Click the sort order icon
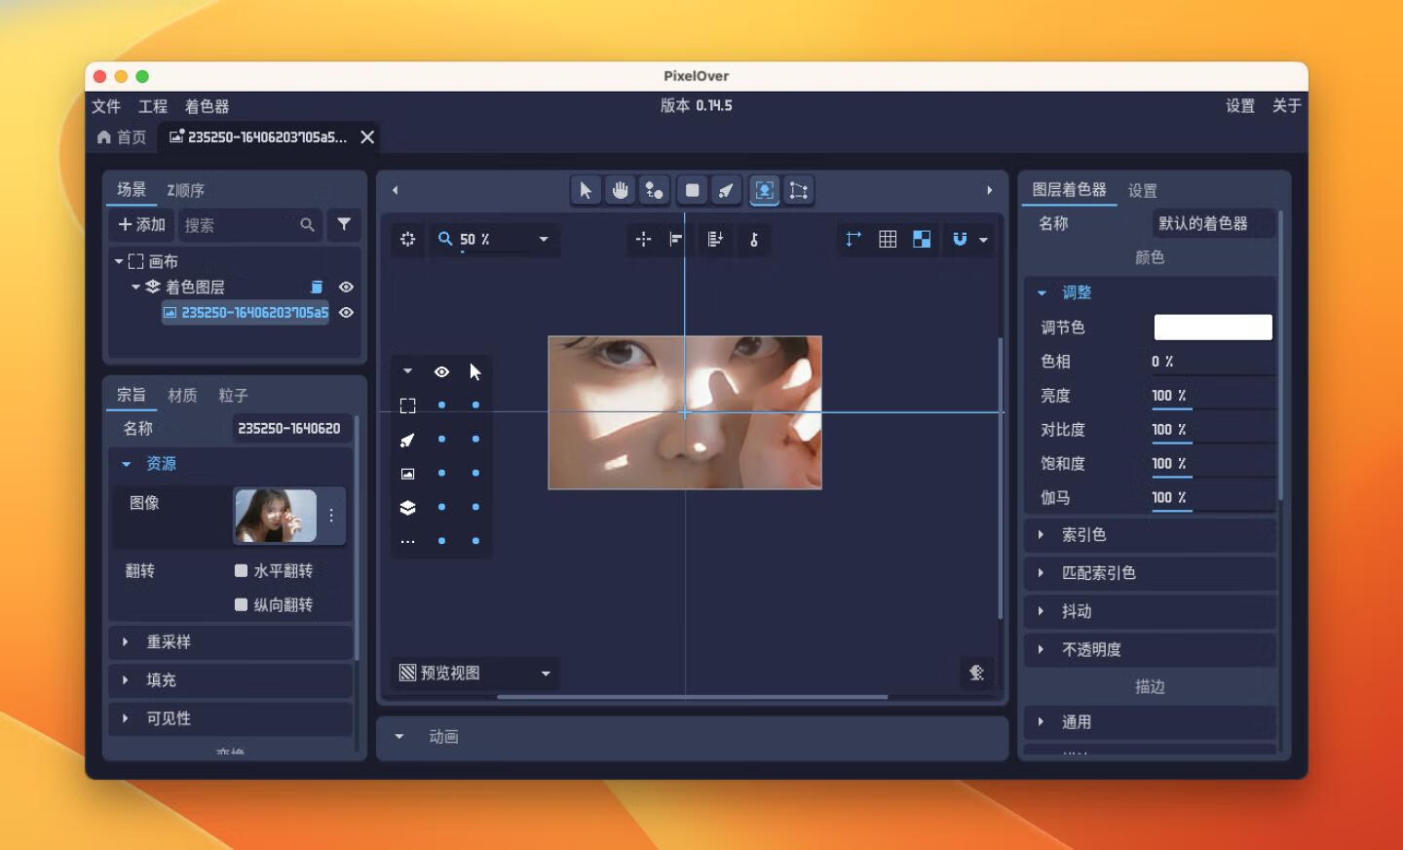 tap(715, 239)
